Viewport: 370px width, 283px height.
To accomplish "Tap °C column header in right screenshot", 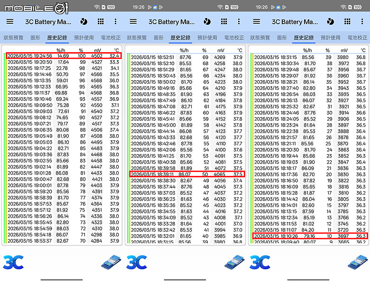I will click(x=363, y=50).
